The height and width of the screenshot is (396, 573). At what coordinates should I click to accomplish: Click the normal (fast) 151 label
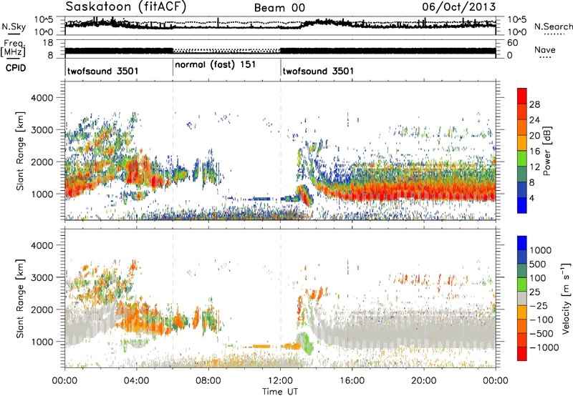(x=216, y=65)
